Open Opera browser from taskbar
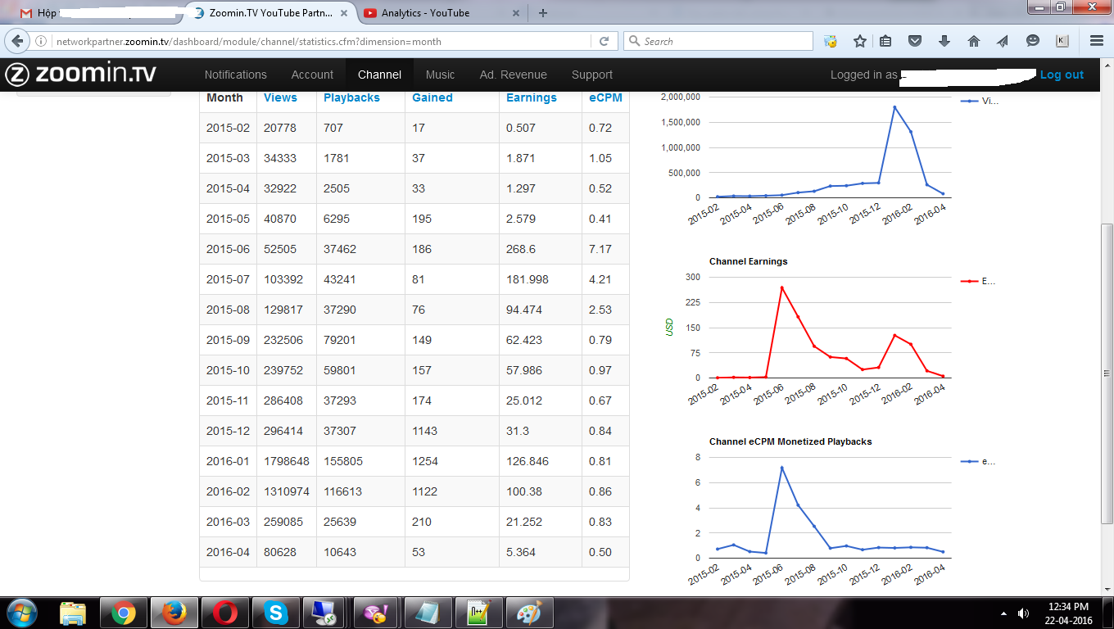The width and height of the screenshot is (1114, 629). pos(225,613)
